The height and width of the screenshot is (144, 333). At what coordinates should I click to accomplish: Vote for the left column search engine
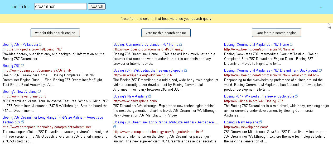55,33
